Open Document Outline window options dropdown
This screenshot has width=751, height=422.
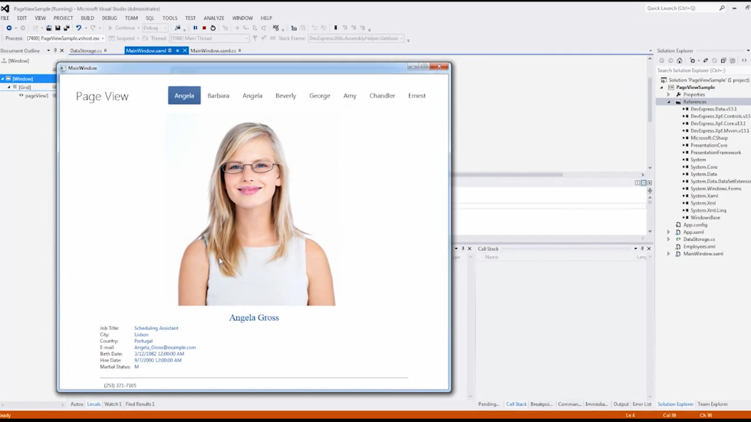pyautogui.click(x=48, y=51)
